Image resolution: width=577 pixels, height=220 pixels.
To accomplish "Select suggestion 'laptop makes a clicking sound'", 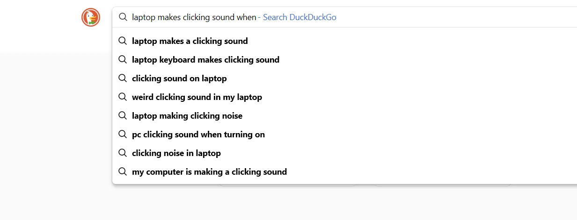I will [190, 41].
